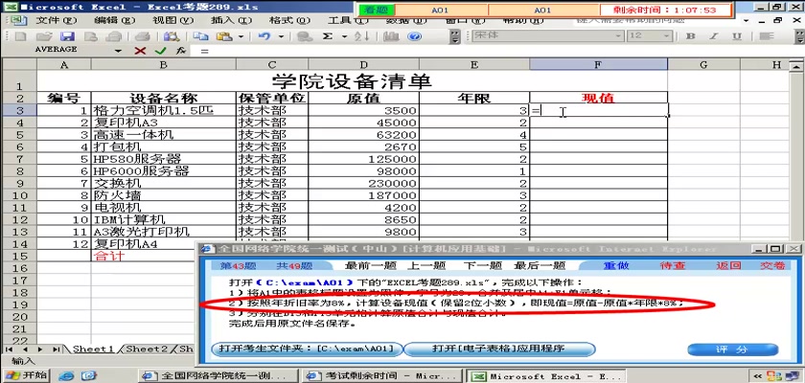The image size is (805, 383).
Task: Open Insert Function with the fx button
Action: (181, 51)
